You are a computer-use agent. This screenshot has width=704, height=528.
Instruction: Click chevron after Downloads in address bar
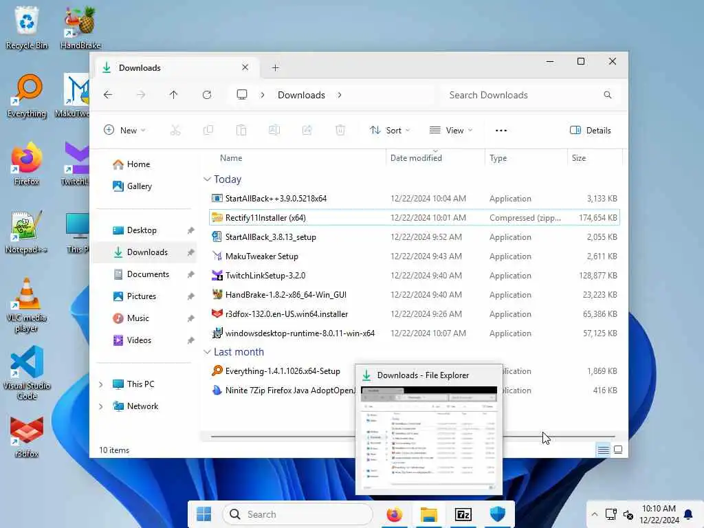340,95
